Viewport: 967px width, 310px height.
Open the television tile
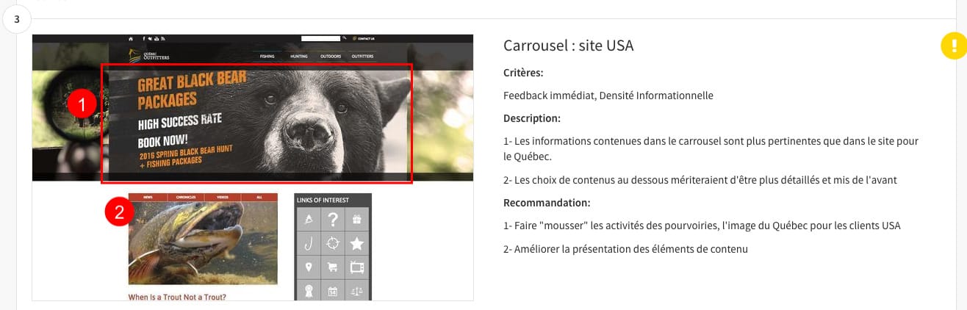coord(357,267)
